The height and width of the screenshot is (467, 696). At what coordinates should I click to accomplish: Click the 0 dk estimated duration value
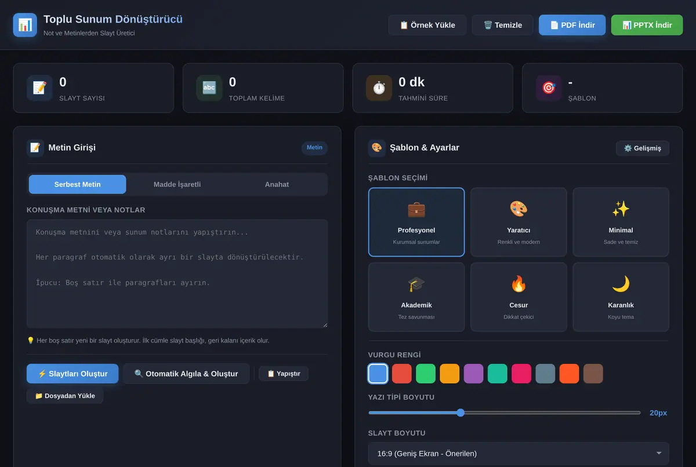(412, 82)
